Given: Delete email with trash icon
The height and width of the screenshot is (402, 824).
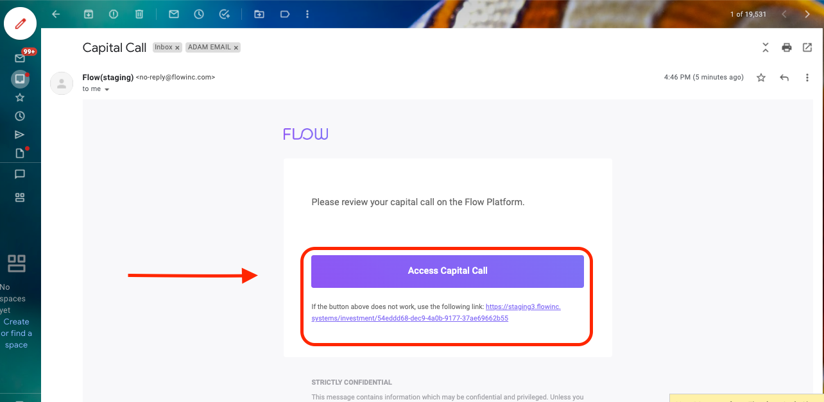Looking at the screenshot, I should [139, 14].
